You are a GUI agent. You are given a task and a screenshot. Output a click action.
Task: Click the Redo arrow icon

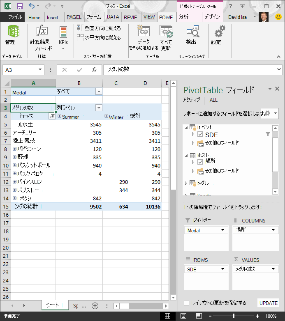click(48, 6)
